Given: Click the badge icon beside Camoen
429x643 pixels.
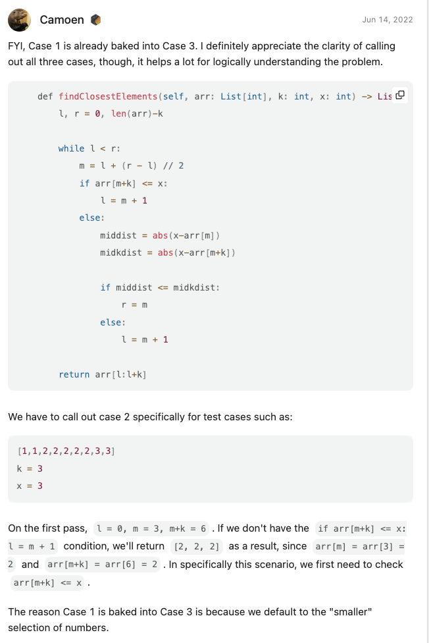Looking at the screenshot, I should pos(95,20).
